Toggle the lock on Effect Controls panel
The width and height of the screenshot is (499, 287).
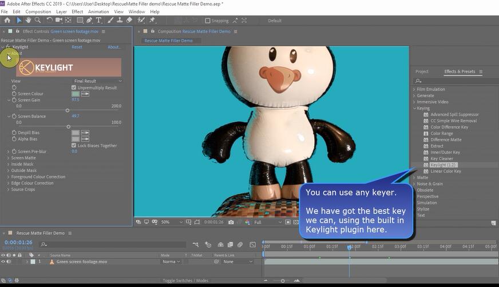pos(18,31)
